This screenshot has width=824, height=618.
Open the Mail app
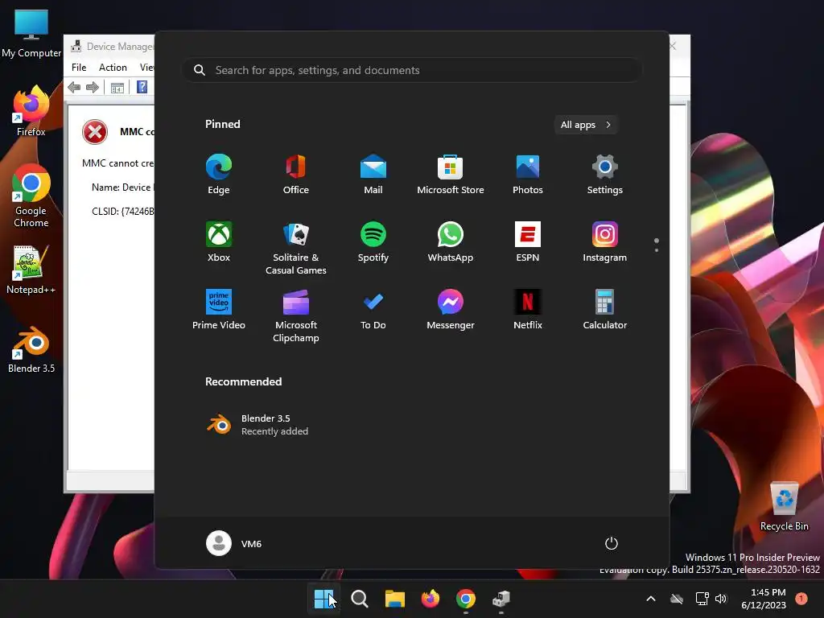373,175
